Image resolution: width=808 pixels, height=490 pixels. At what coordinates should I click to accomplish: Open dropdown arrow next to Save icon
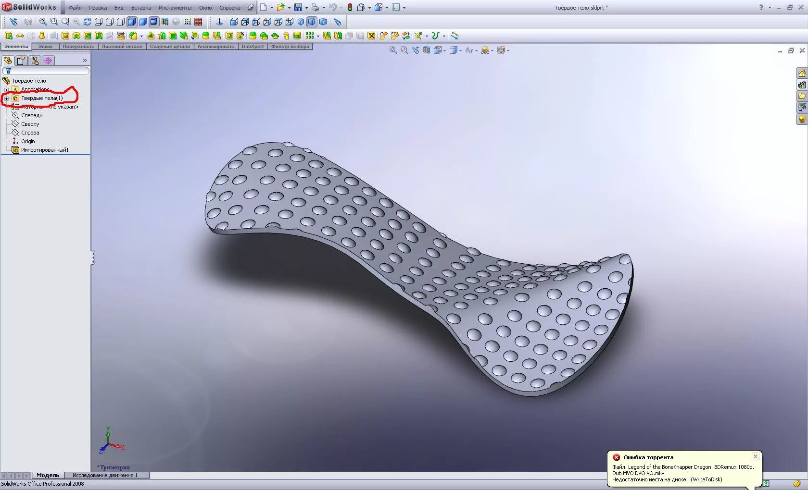[x=306, y=8]
